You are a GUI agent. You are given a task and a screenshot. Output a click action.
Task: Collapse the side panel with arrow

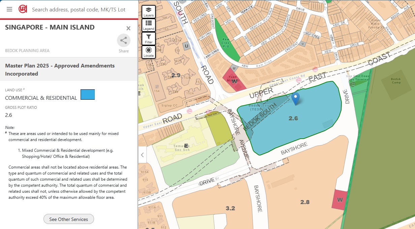coord(142,155)
